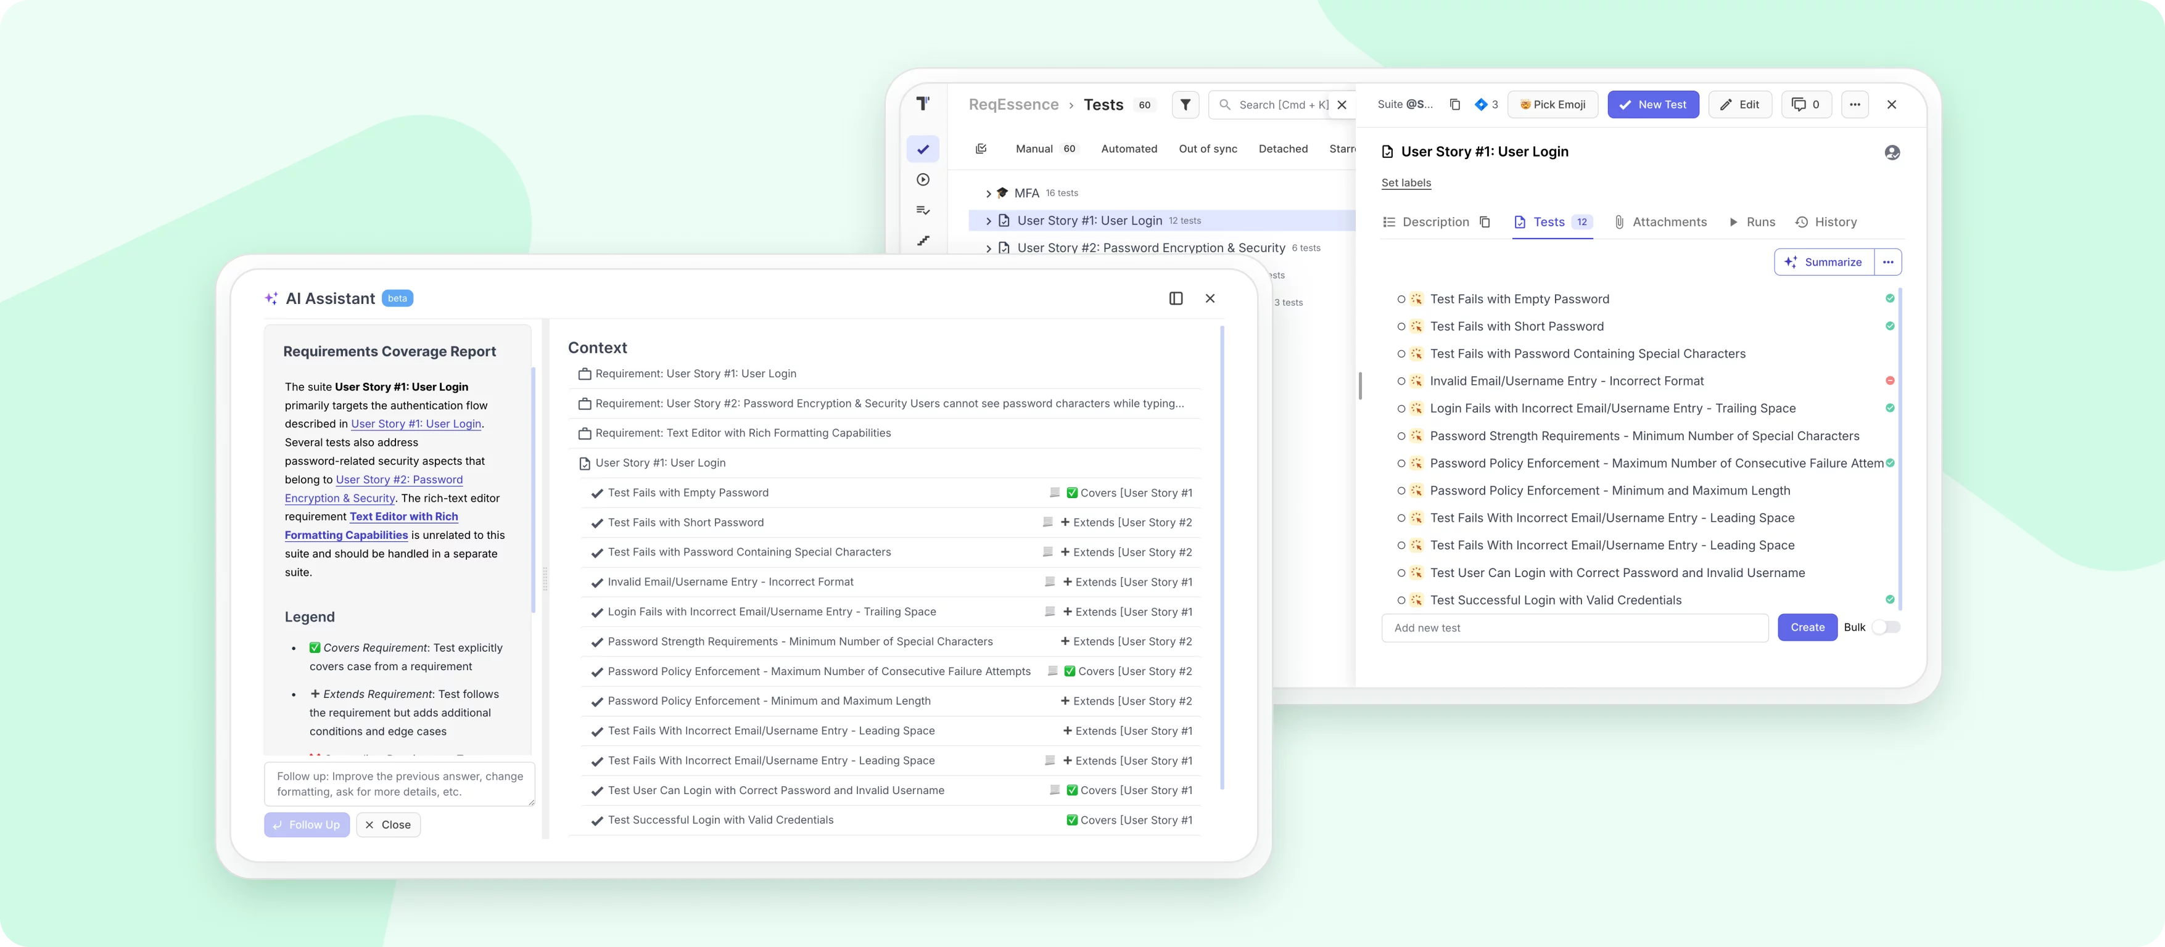The width and height of the screenshot is (2165, 947).
Task: Enable the Bulk toggle switch
Action: [1886, 627]
